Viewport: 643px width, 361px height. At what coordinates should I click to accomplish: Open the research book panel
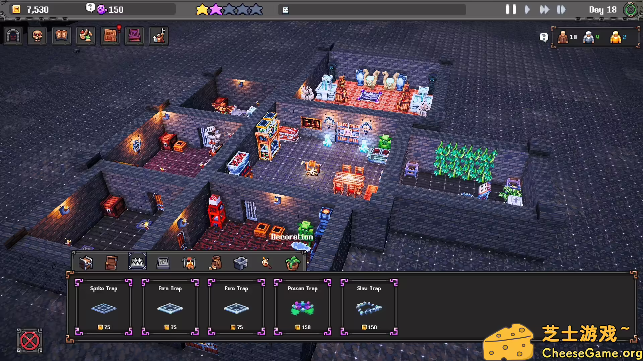pyautogui.click(x=62, y=36)
